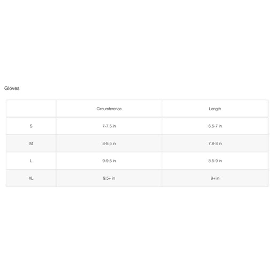
Task: Click the white L row background
Action: pyautogui.click(x=137, y=161)
